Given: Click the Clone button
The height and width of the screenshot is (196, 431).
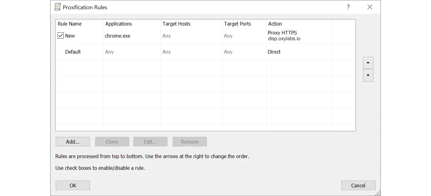Looking at the screenshot, I should click(x=112, y=142).
